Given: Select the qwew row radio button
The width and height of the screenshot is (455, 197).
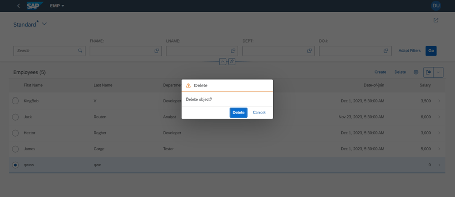Looking at the screenshot, I should tap(15, 165).
